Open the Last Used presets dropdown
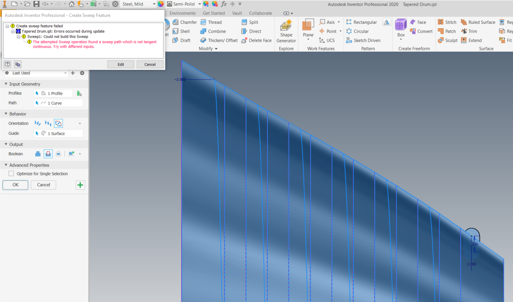Screen dimensions: 513x302 65,73
